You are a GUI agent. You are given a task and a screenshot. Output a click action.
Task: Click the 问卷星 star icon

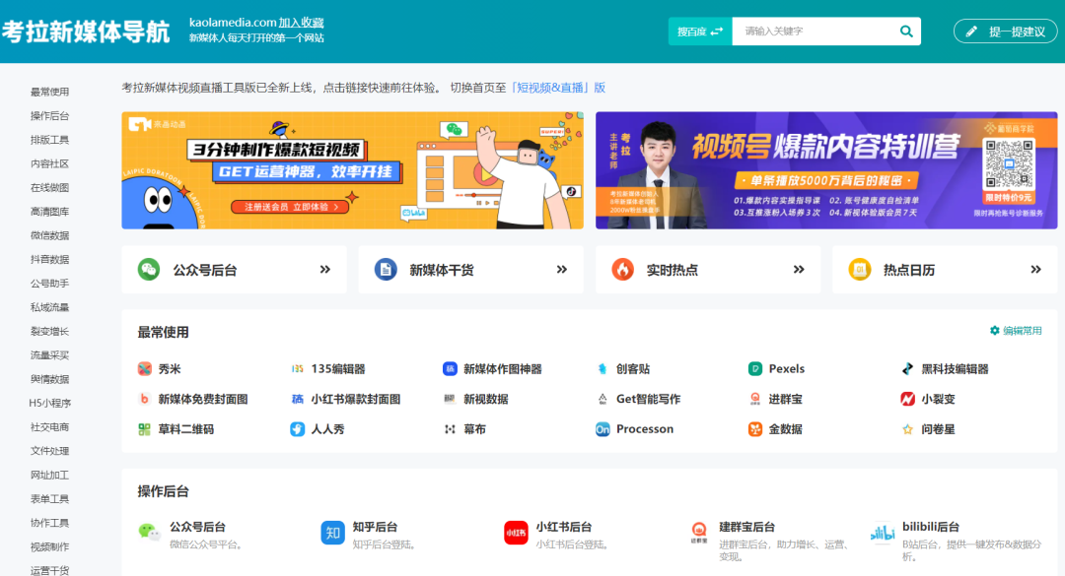pyautogui.click(x=907, y=428)
